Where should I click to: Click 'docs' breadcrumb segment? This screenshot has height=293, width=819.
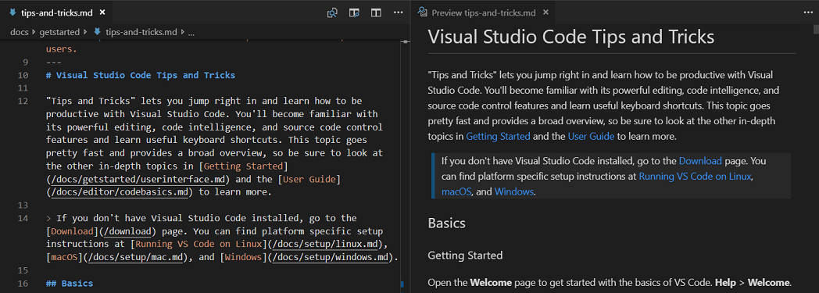(x=20, y=32)
